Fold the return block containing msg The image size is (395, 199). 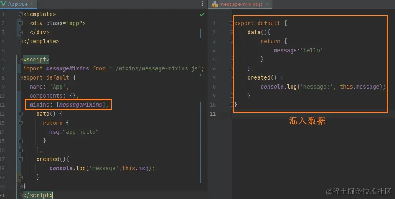point(21,123)
